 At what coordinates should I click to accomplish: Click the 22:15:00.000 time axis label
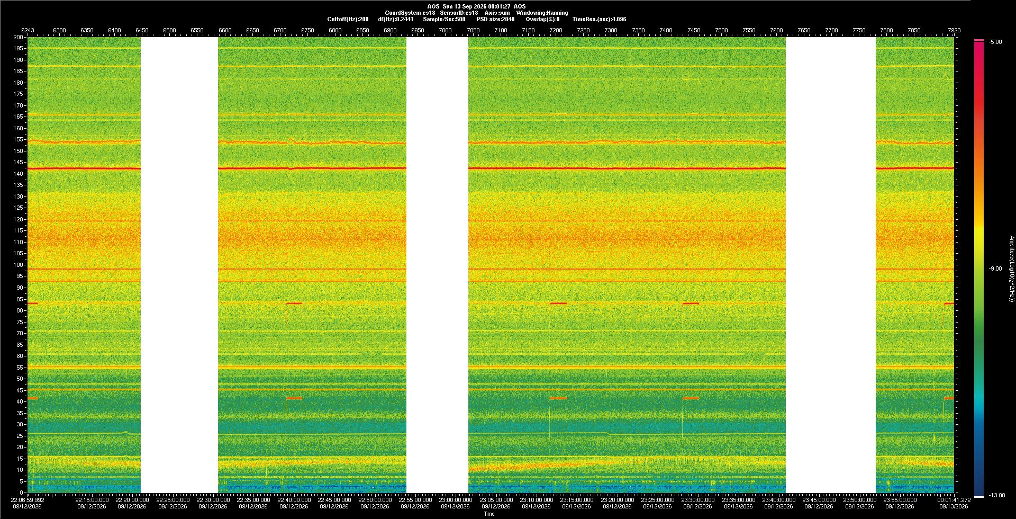point(92,500)
